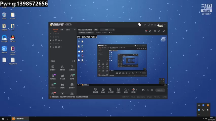The width and height of the screenshot is (216, 121).
Task: Add the 手机投屏 phone casting source
Action: [x=111, y=90]
